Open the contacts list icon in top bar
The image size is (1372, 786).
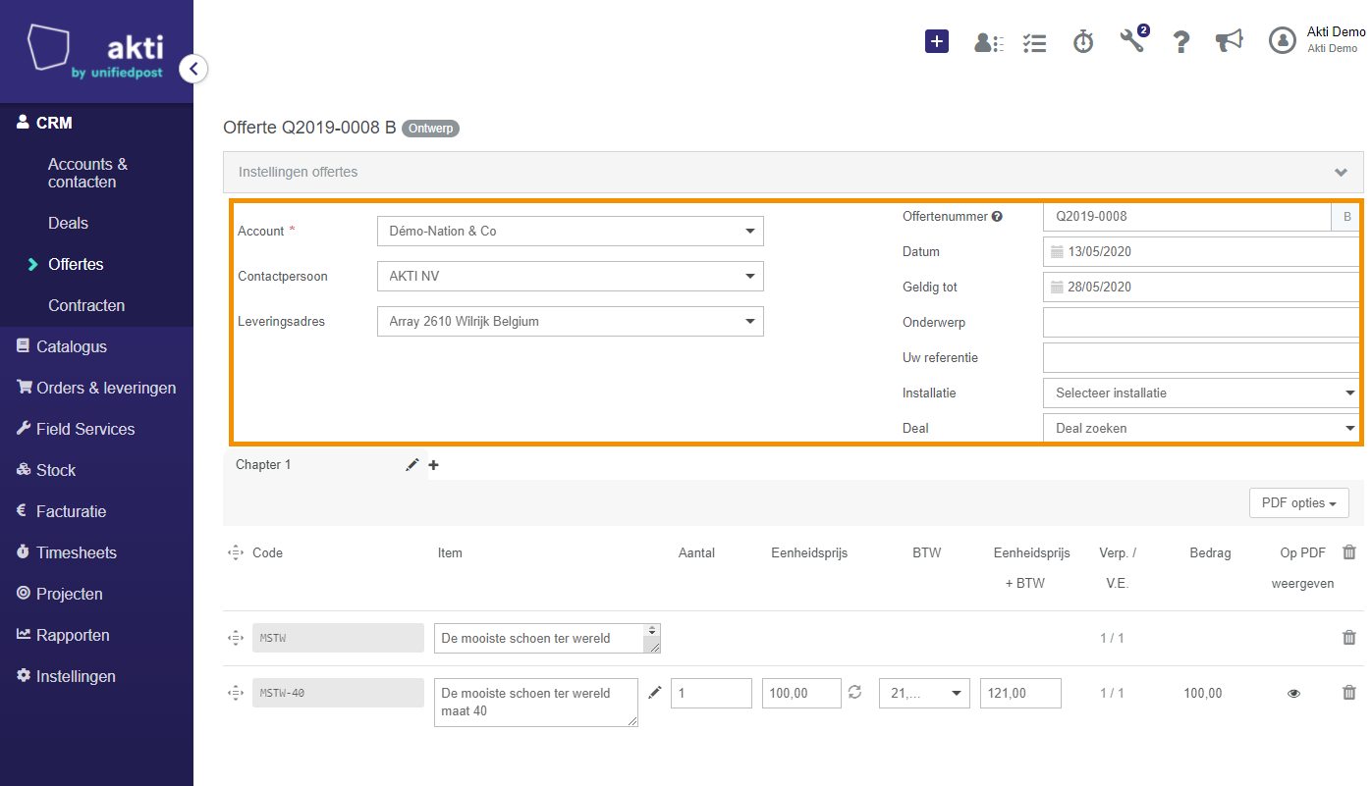pos(988,42)
